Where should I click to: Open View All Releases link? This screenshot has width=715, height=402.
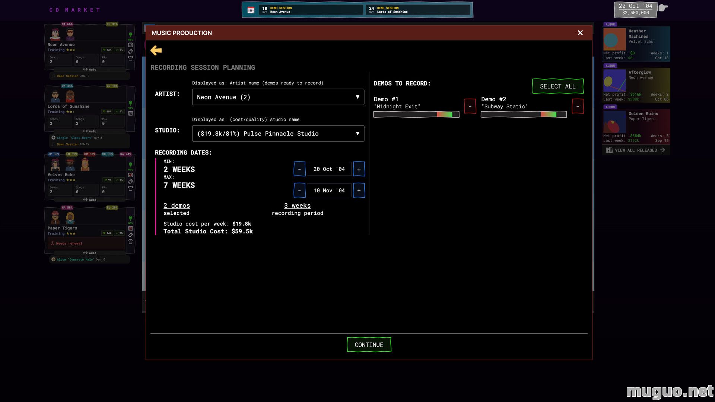[636, 150]
